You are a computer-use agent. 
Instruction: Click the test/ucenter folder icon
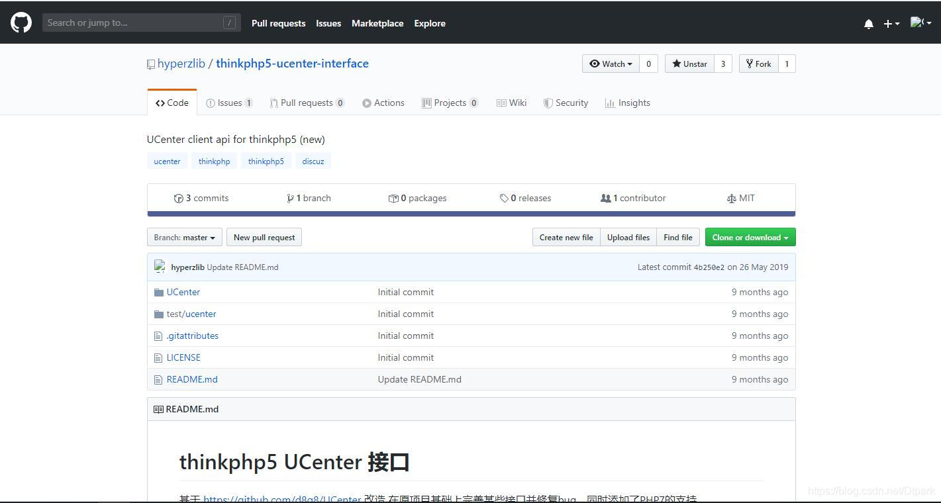pos(158,314)
